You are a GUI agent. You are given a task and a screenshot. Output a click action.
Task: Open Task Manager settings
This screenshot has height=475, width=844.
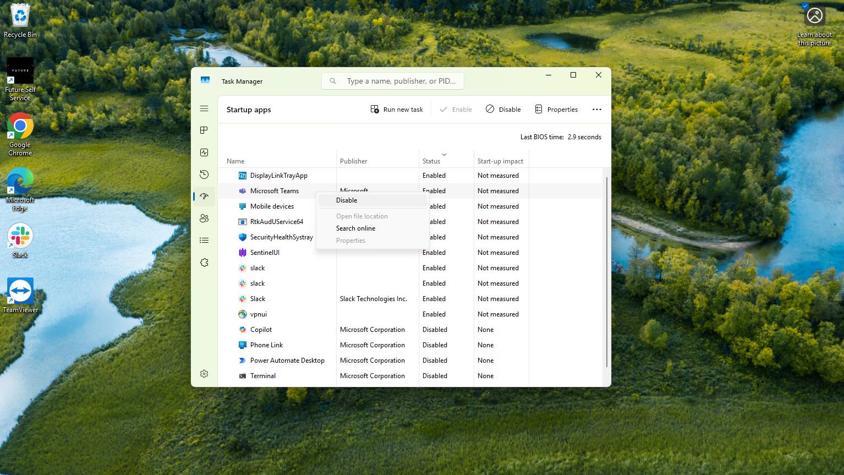pos(204,373)
